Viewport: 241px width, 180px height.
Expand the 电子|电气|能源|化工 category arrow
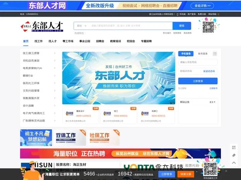click(55, 113)
